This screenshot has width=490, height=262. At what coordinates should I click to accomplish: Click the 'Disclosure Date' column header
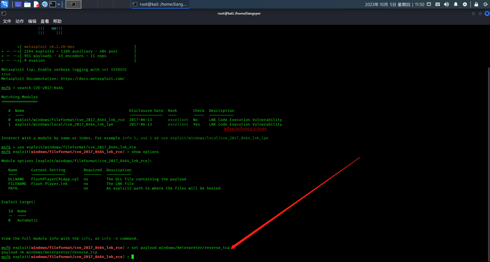146,111
